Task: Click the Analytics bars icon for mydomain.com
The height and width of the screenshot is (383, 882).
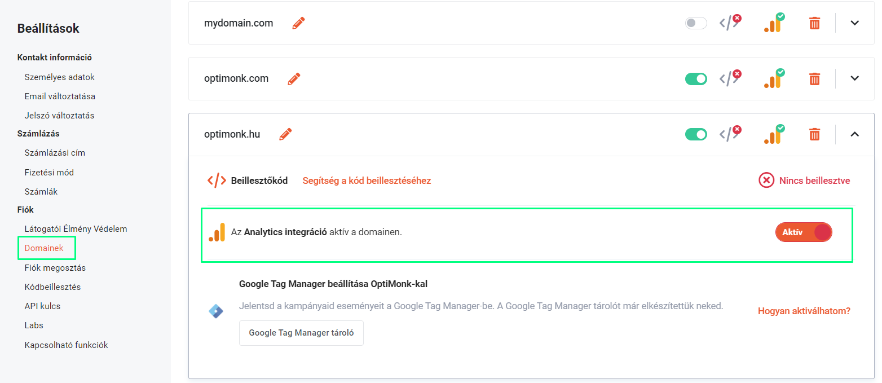Action: pyautogui.click(x=774, y=23)
